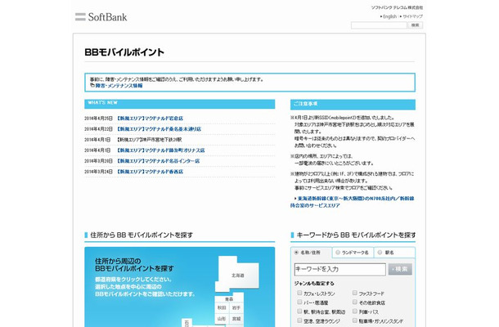Check the 列車・バス checkbox
Screen dimensions: 499x327
coord(355,311)
